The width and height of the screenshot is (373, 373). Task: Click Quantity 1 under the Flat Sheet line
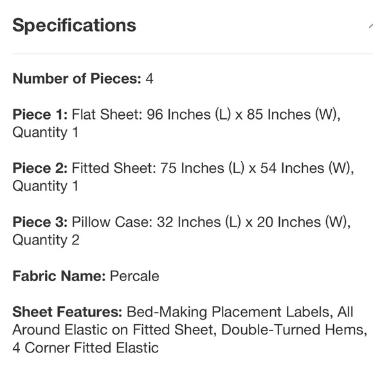(x=46, y=132)
